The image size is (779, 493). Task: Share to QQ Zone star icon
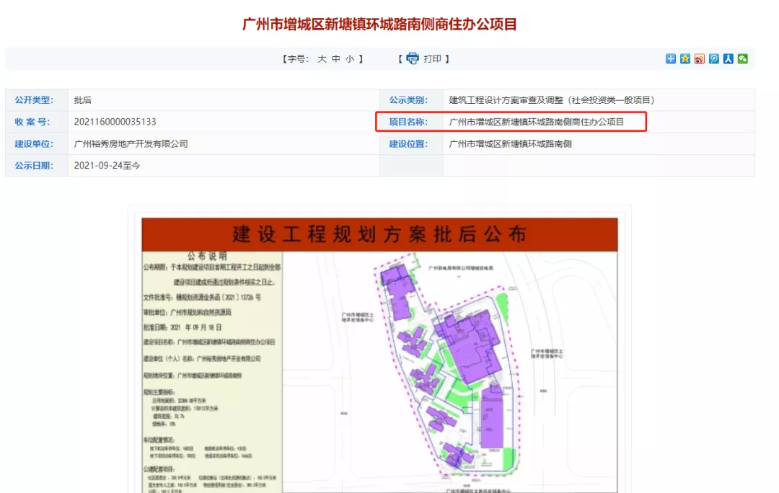685,59
